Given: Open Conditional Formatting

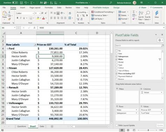Looking at the screenshot, I should pos(103,12).
